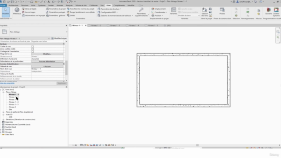Switch to the Architecture ribbon tab
Screen dimensions: 281x158
[x=14, y=5]
